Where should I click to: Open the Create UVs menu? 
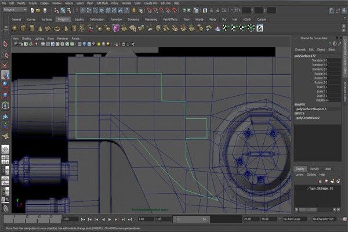(x=151, y=3)
